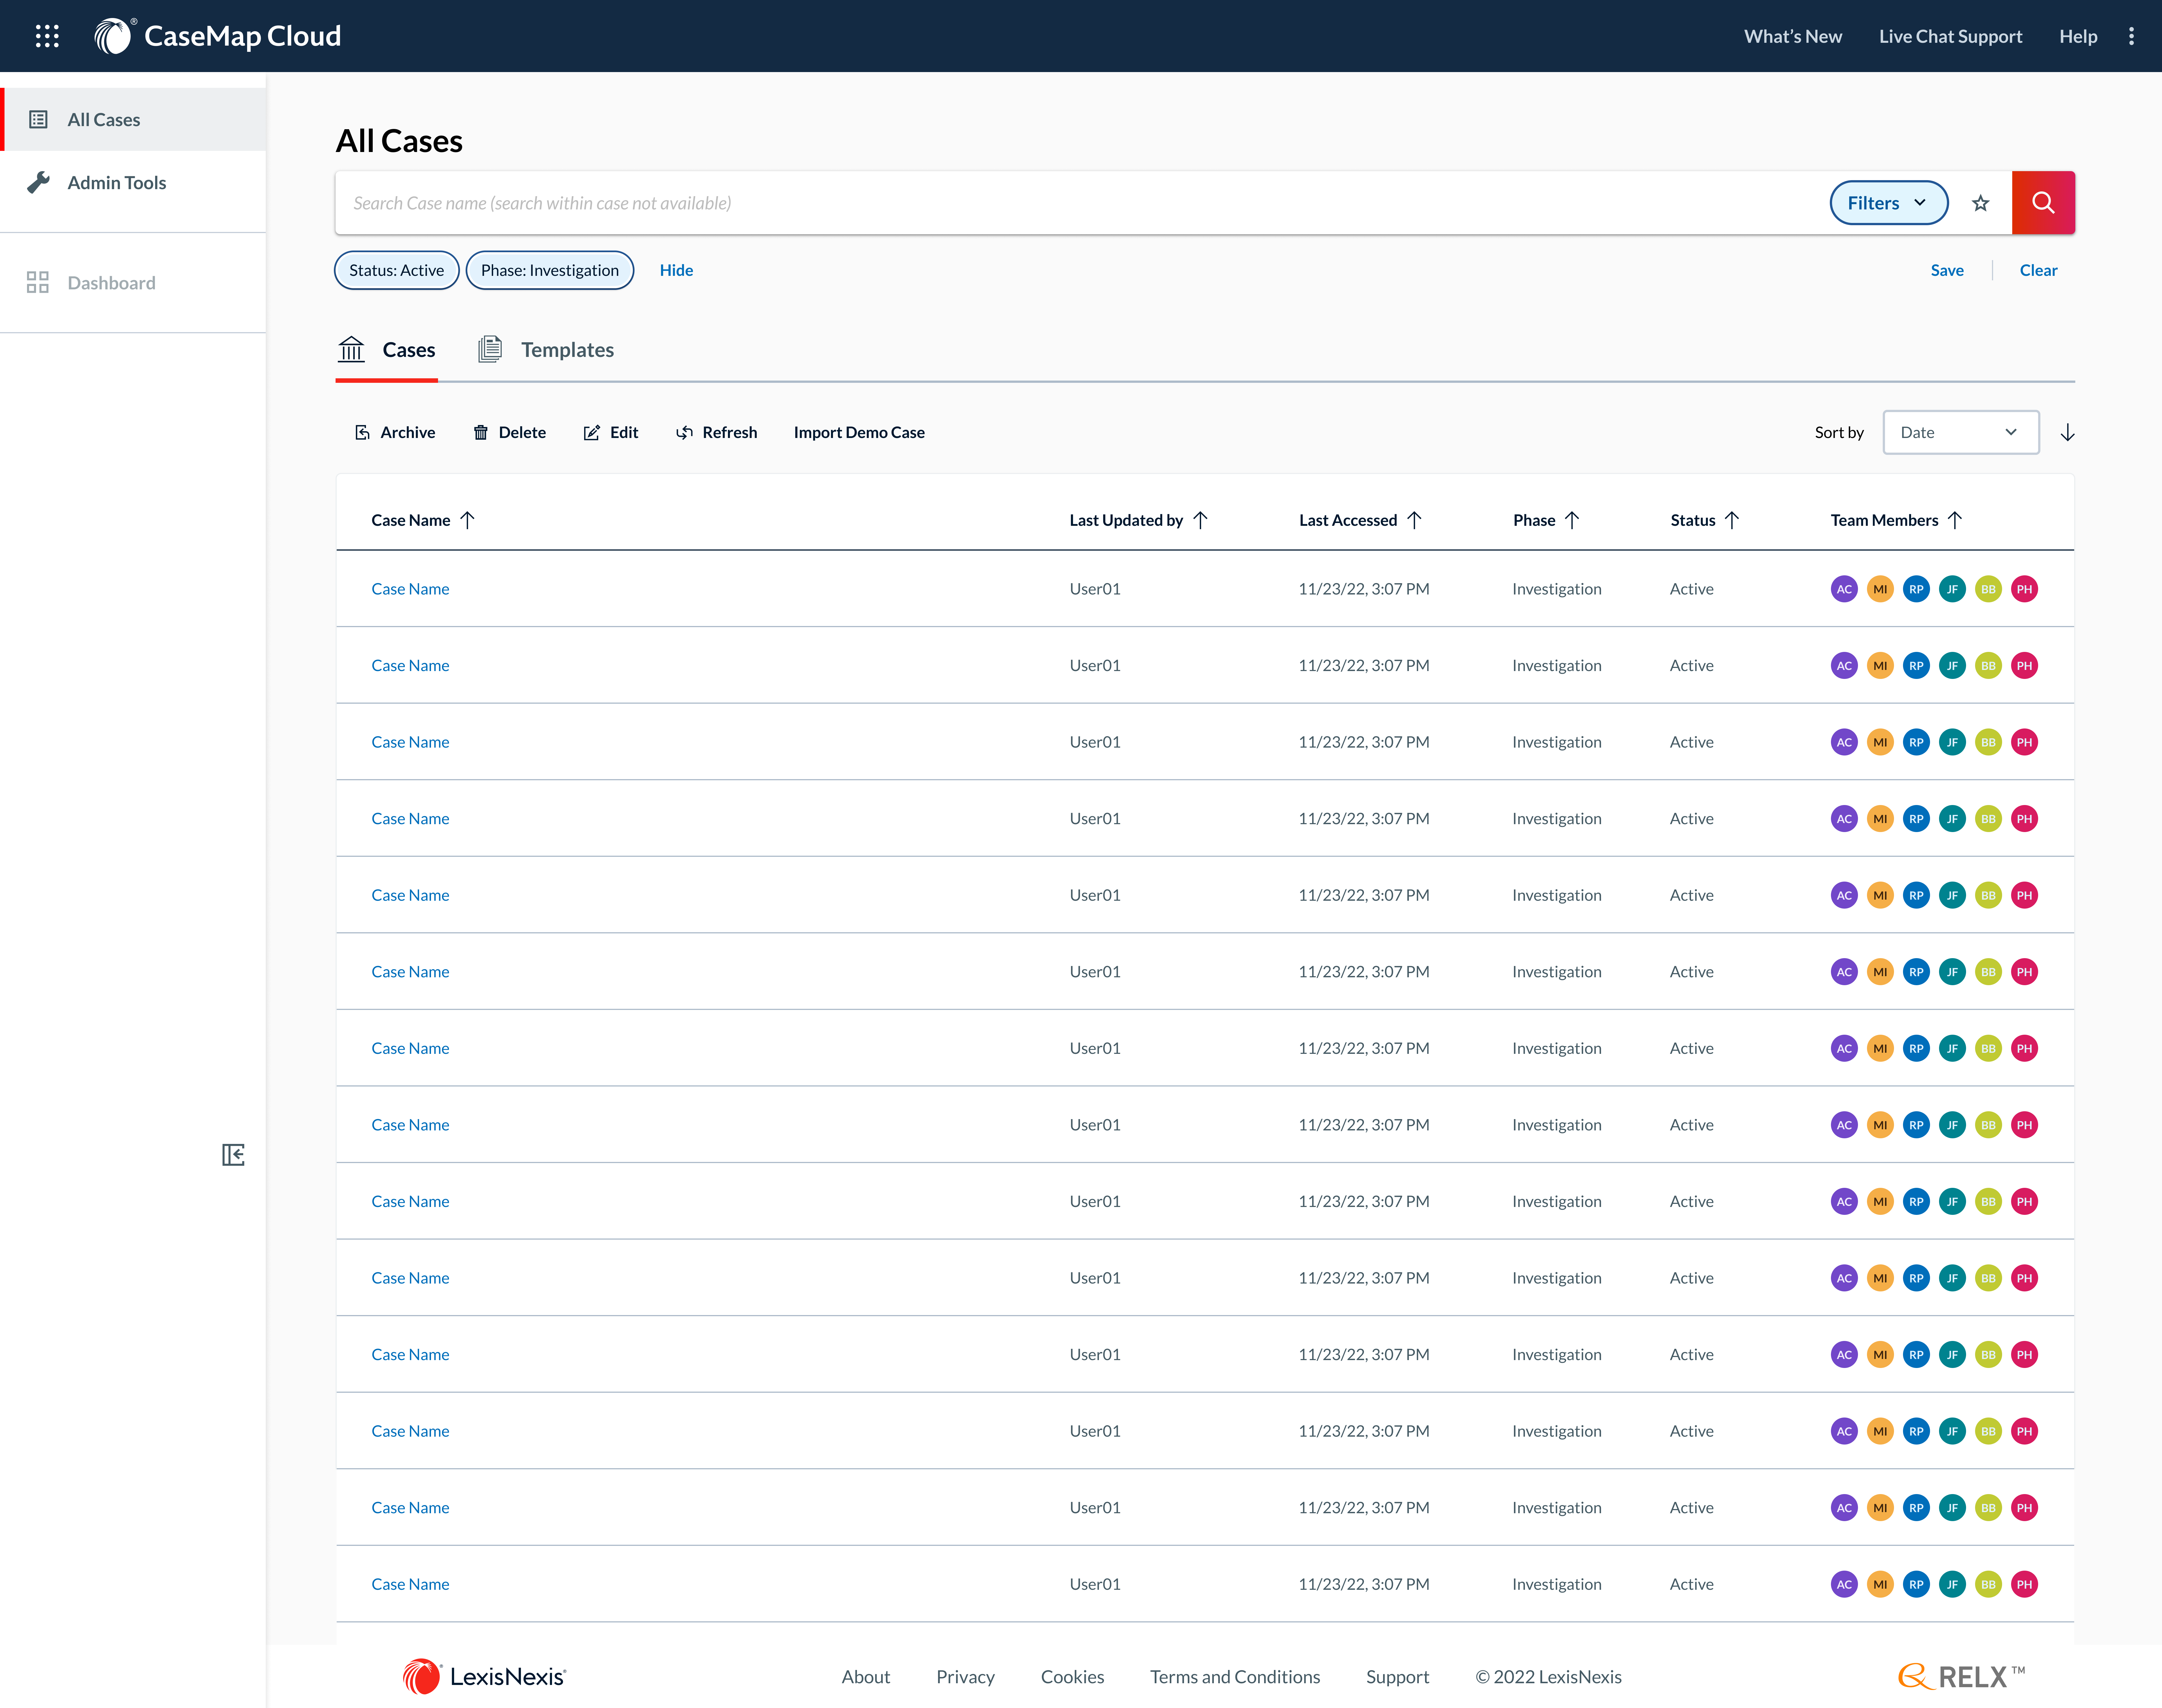The width and height of the screenshot is (2162, 1708).
Task: Clear all applied filters
Action: [x=2038, y=270]
